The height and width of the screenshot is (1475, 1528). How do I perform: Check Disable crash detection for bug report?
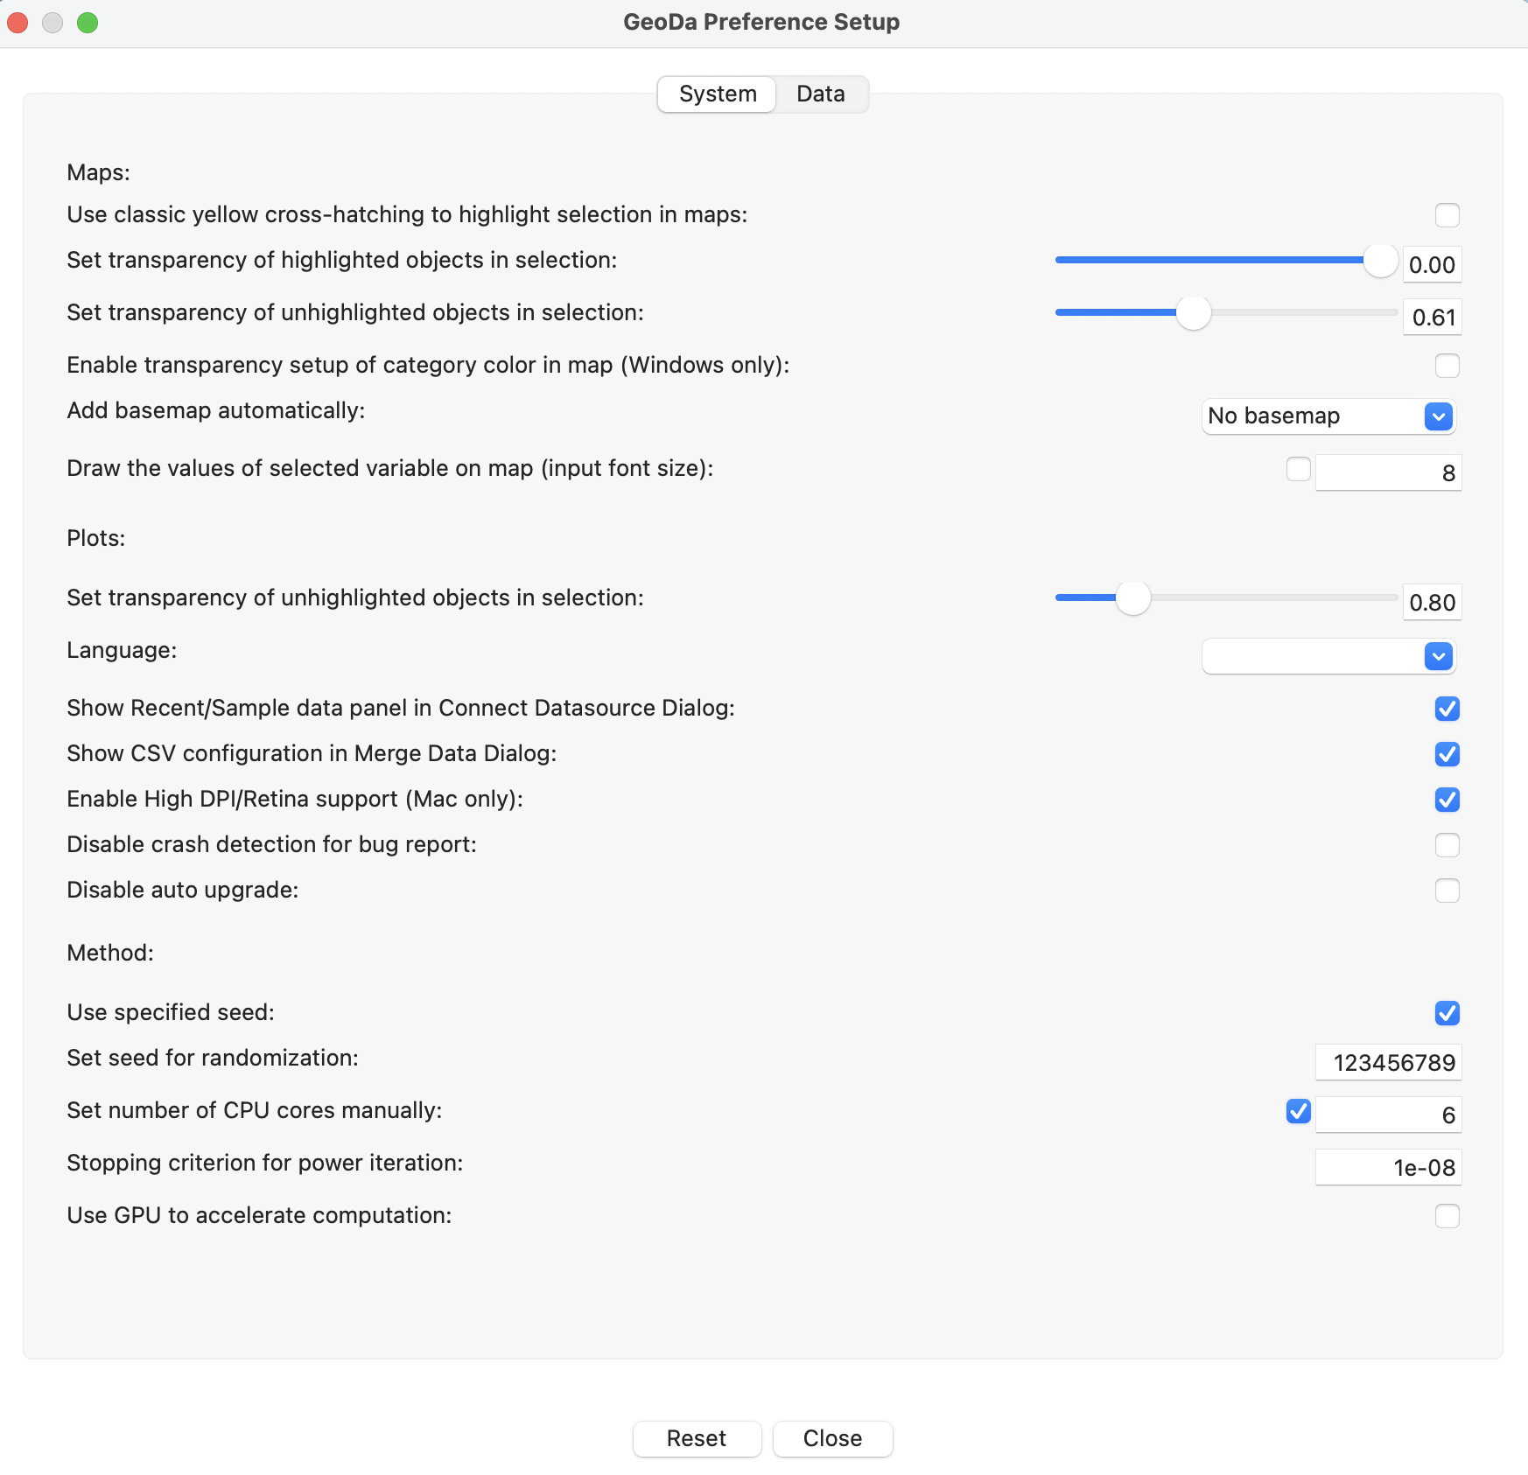click(1447, 845)
